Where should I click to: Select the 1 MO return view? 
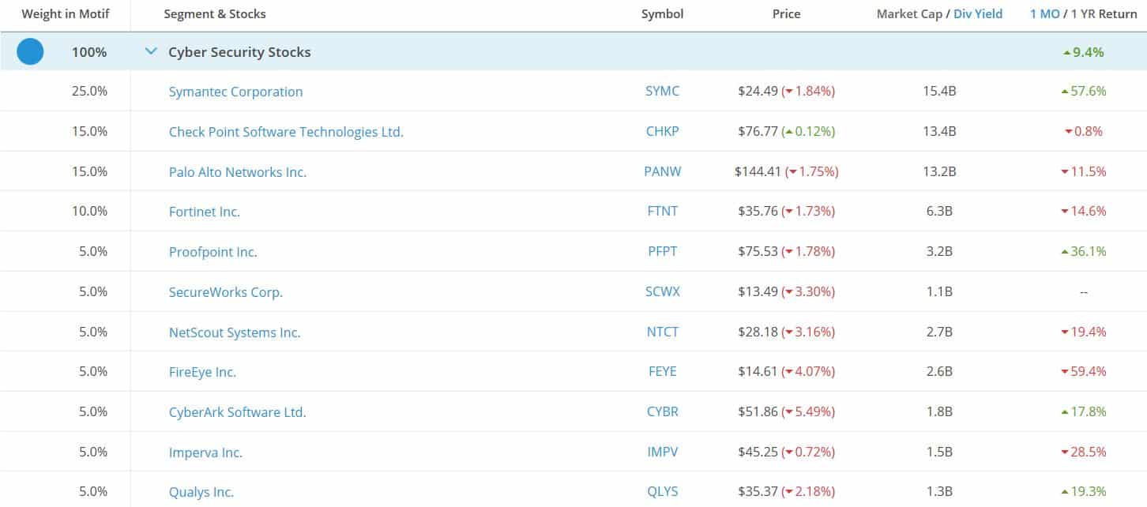click(x=1044, y=14)
